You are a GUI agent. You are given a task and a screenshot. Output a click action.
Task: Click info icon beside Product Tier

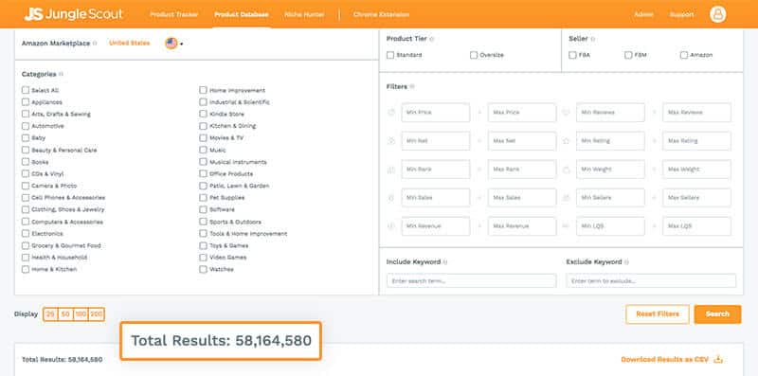[432, 39]
